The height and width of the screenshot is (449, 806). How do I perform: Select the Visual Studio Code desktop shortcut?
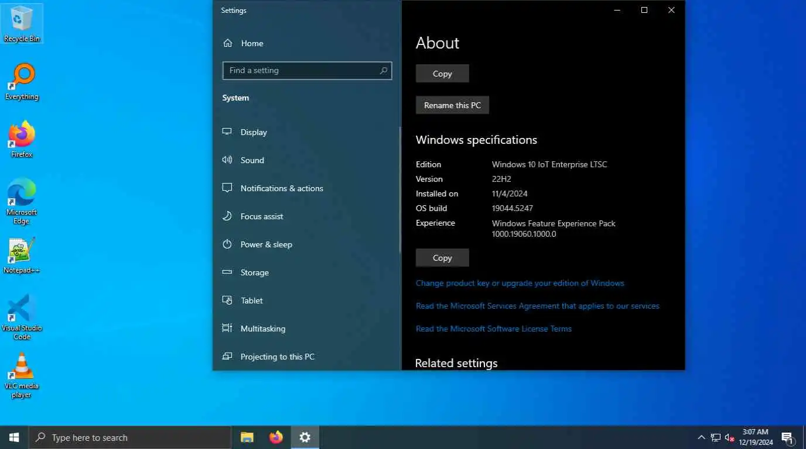[x=22, y=317]
